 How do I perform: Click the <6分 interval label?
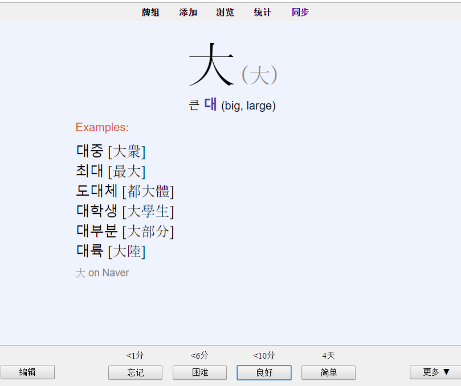(199, 356)
